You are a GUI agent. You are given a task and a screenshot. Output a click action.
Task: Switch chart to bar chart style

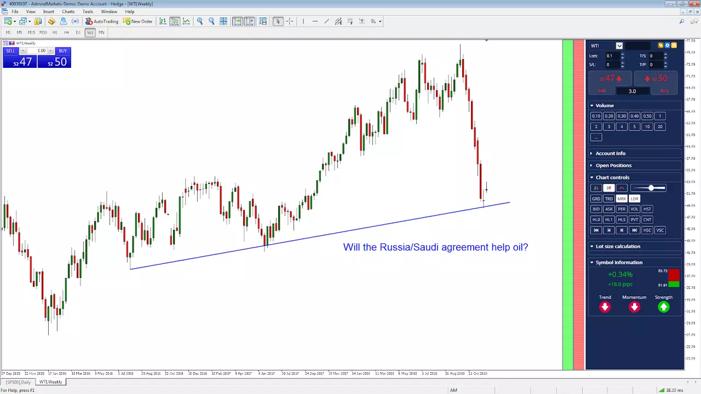point(163,21)
